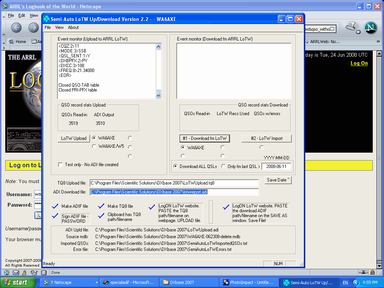Click the checkmark beside PASTE the TQ8 instructions
Image resolution: width=384 pixels, height=288 pixels.
point(152,207)
